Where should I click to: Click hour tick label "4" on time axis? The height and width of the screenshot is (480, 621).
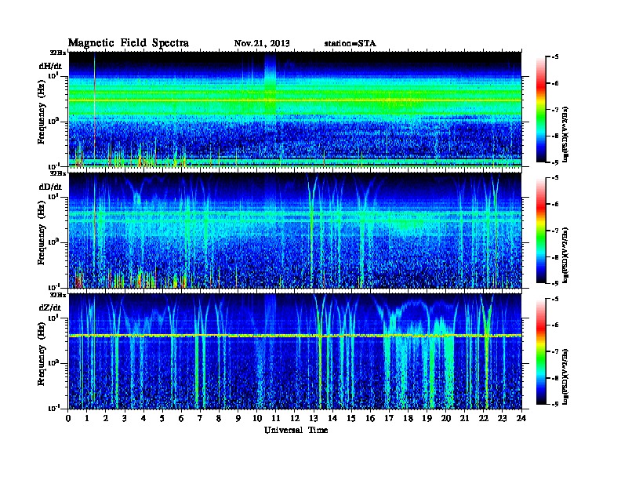tap(143, 419)
